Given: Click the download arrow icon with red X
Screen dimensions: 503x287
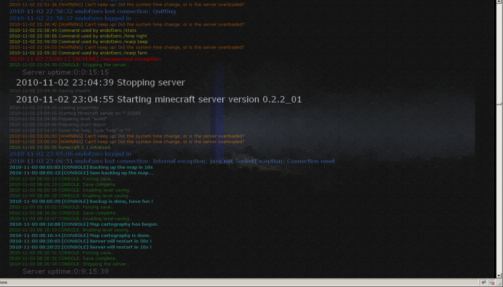Looking at the screenshot, I should click(492, 282).
